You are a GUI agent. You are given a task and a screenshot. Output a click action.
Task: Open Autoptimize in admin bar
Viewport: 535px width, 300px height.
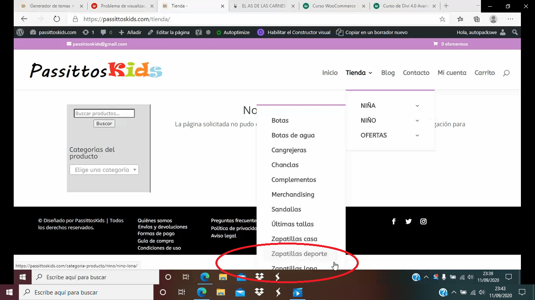pyautogui.click(x=233, y=32)
